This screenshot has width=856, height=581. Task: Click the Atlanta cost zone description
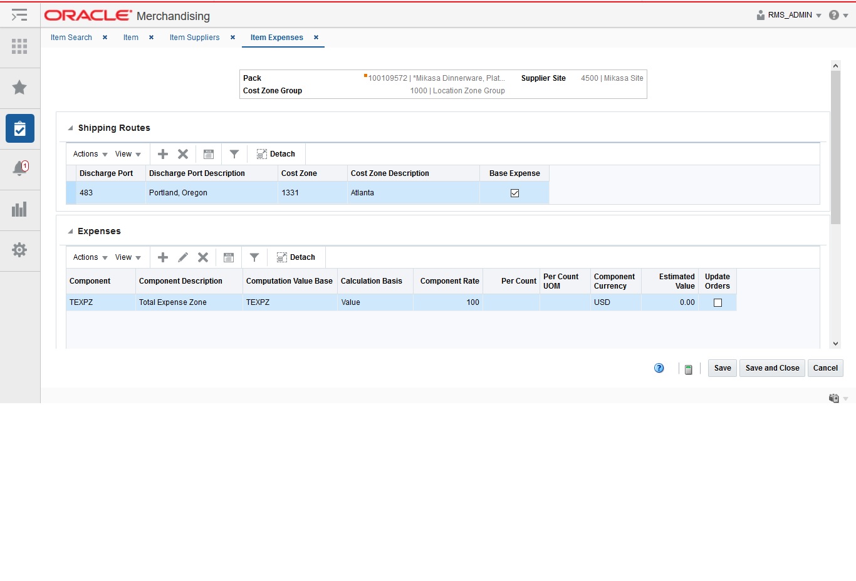click(414, 193)
